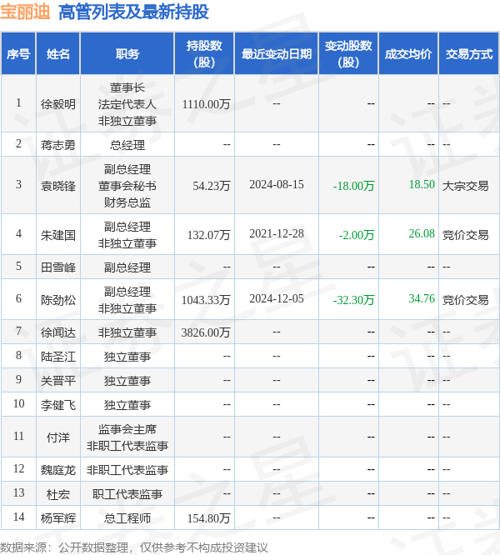Open 朱建国 name cell
Viewport: 500px width, 555px height.
click(x=58, y=235)
